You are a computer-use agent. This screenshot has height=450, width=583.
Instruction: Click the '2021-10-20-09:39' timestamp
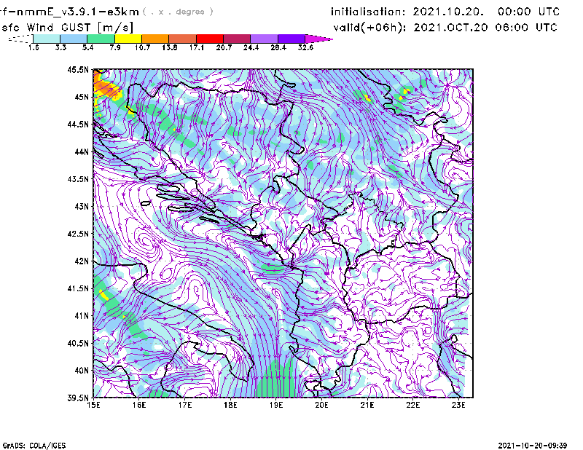tap(533, 446)
